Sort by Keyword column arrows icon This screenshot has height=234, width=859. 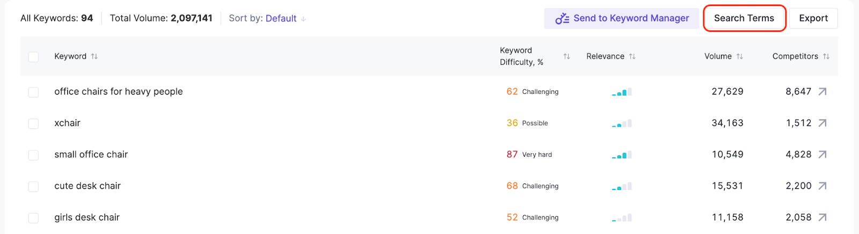[94, 56]
